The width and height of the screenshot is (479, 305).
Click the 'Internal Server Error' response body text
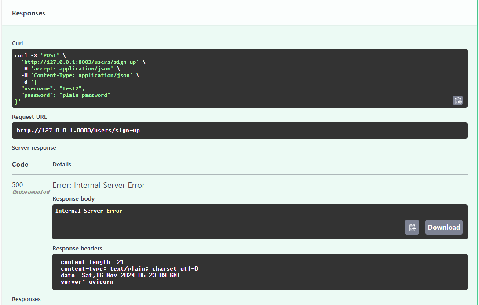click(x=88, y=211)
